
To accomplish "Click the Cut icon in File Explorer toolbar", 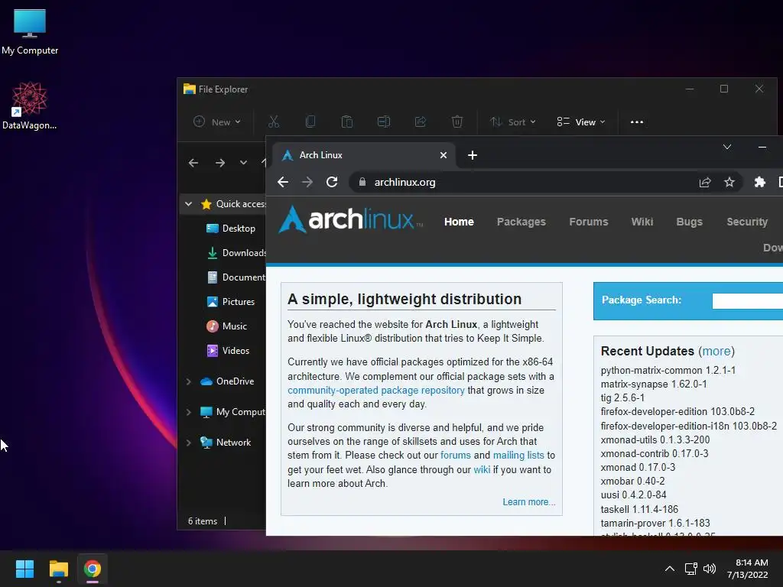I will pyautogui.click(x=274, y=122).
